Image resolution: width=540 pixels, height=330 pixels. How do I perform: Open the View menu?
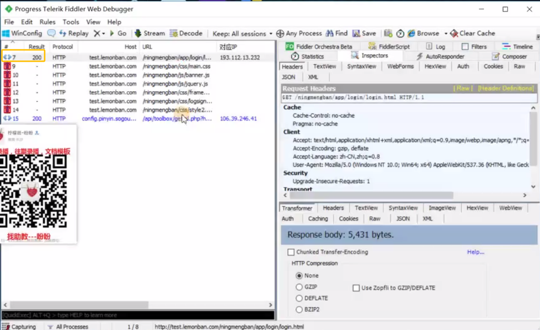point(93,22)
